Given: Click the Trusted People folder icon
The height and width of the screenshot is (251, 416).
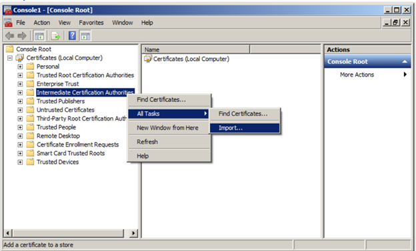Looking at the screenshot, I should (30, 127).
